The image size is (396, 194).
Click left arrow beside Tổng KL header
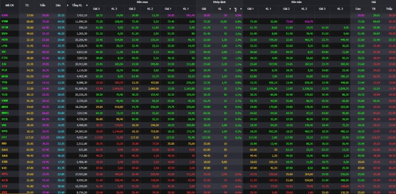point(67,5)
